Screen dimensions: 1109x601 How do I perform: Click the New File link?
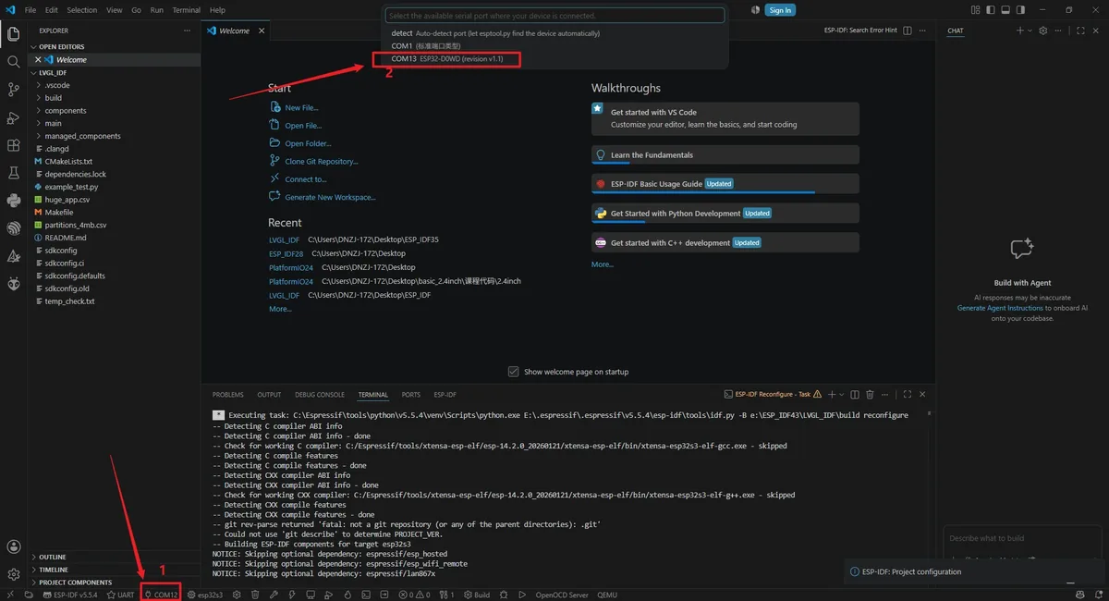(301, 107)
